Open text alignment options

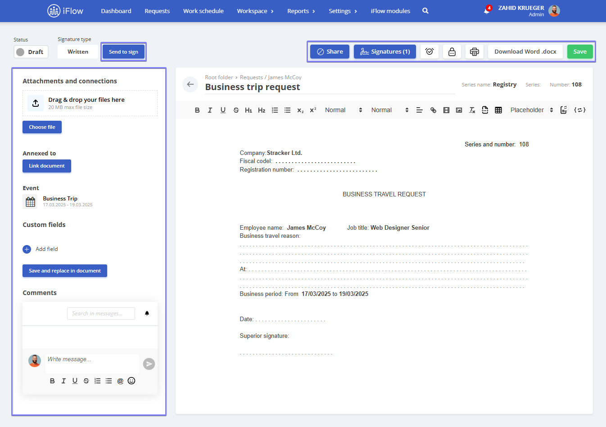[419, 110]
